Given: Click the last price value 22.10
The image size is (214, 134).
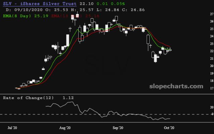Looking at the screenshot, I should click(87, 4).
